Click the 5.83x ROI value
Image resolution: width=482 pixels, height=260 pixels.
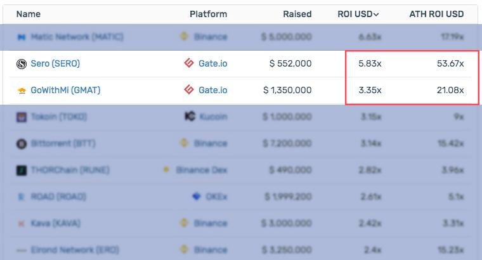[370, 63]
